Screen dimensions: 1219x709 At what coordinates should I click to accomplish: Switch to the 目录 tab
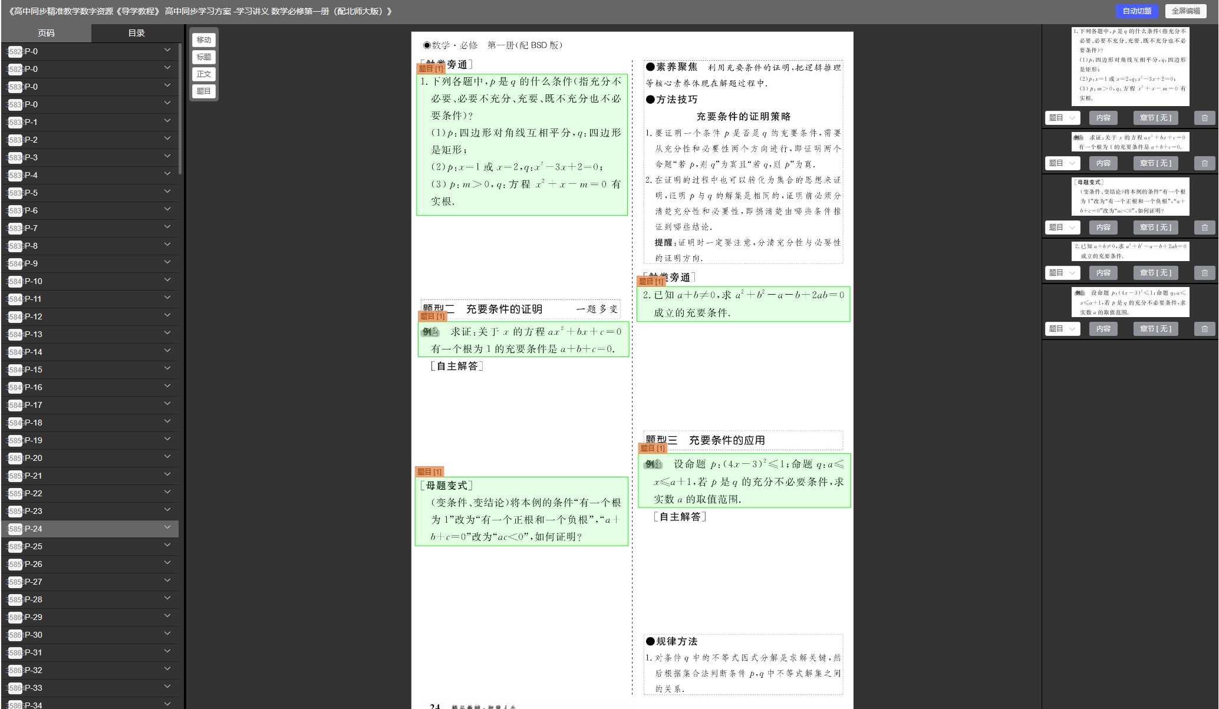pyautogui.click(x=136, y=33)
